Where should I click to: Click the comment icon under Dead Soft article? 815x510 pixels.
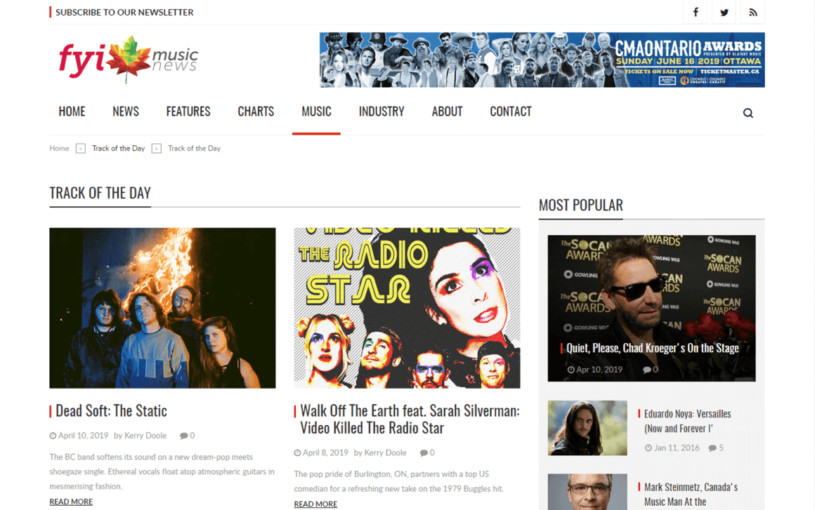click(183, 436)
